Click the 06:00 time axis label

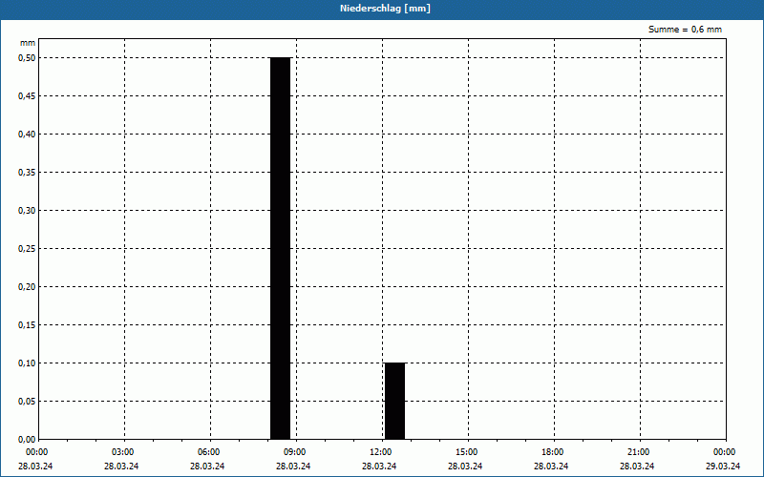pyautogui.click(x=208, y=452)
